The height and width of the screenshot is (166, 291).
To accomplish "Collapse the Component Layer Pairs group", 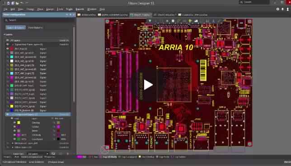I will [x=13, y=114].
